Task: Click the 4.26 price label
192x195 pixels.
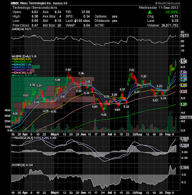Action: (15, 114)
